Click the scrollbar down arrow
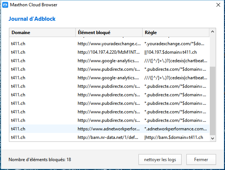This screenshot has width=225, height=170. pos(212,139)
